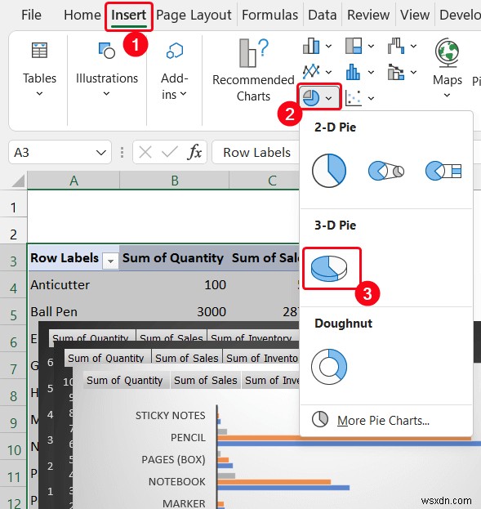481x509 pixels.
Task: Open the File tab
Action: pyautogui.click(x=31, y=15)
